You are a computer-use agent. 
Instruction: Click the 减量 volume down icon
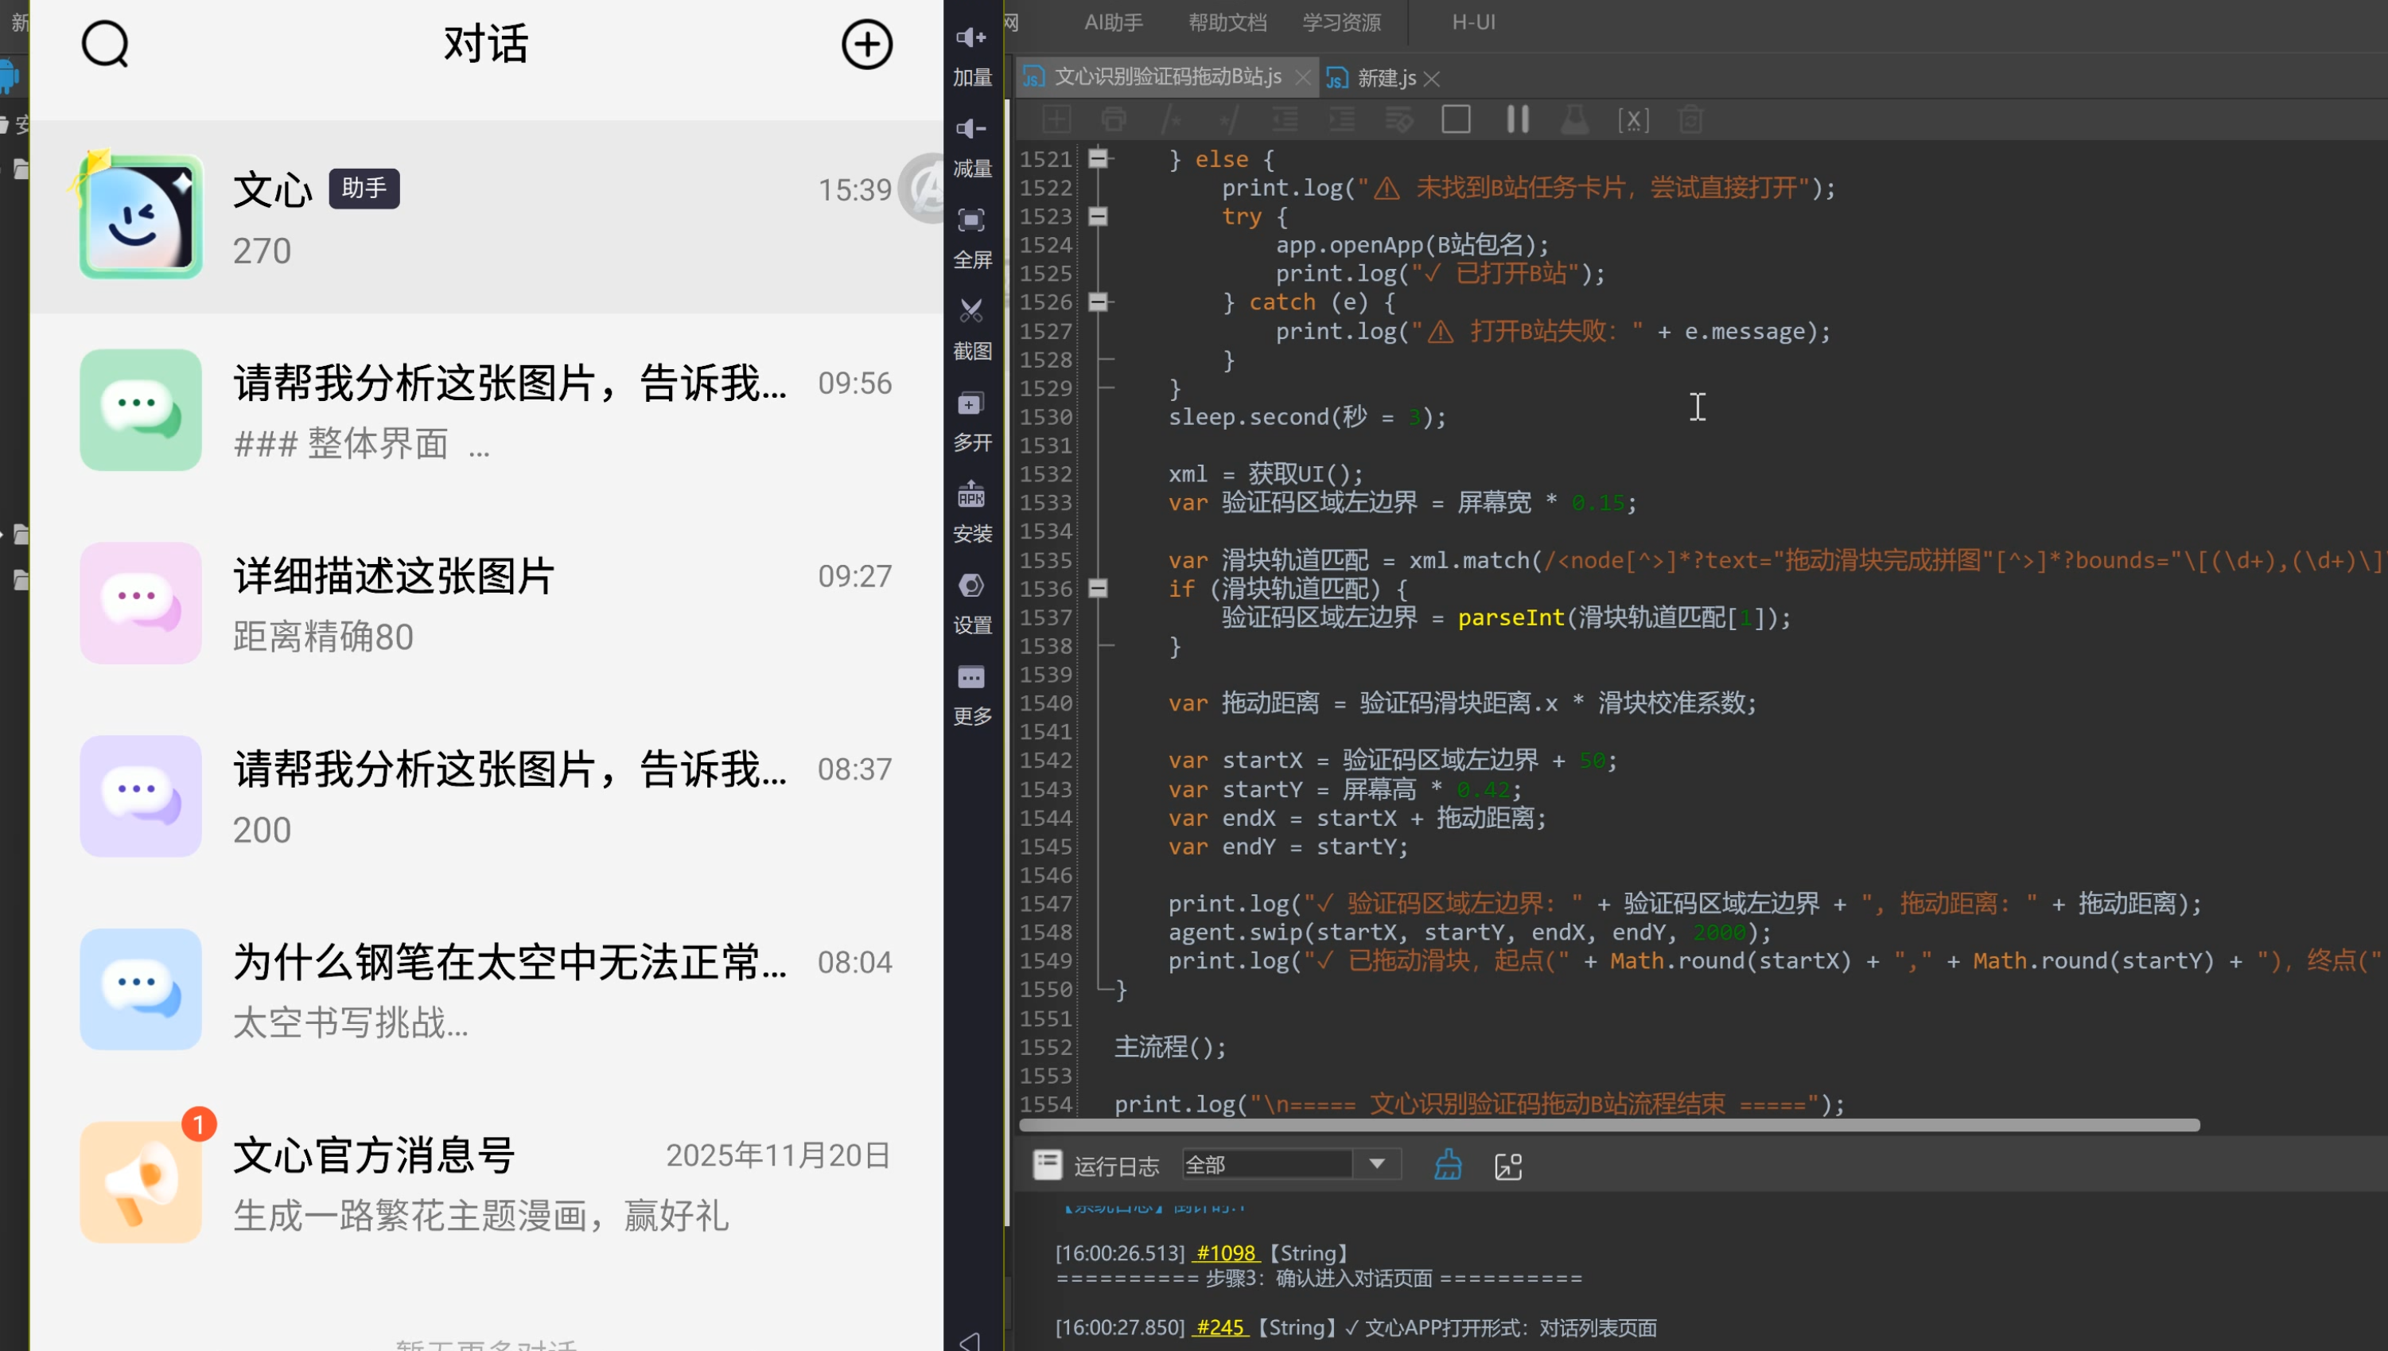[971, 128]
